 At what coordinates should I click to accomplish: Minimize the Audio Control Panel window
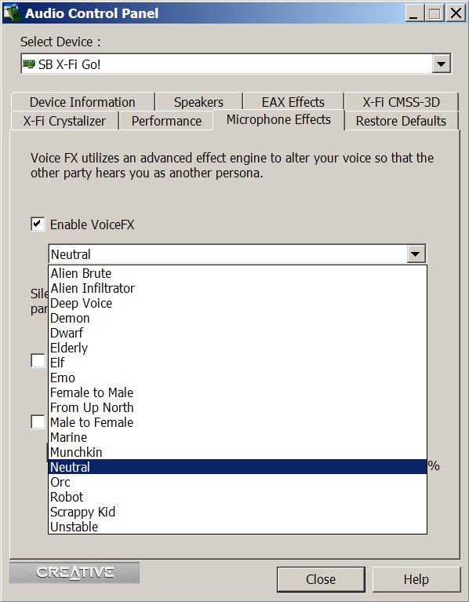pyautogui.click(x=415, y=13)
